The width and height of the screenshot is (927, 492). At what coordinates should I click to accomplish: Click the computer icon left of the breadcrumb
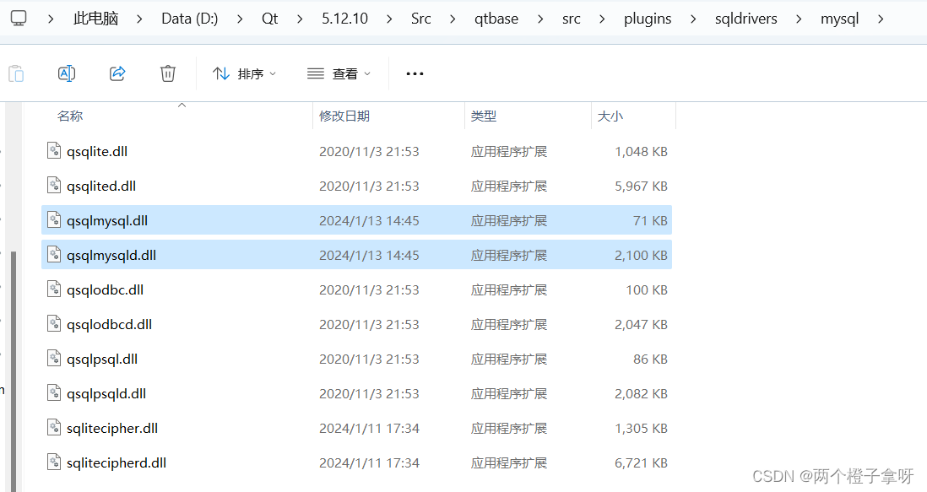[x=19, y=17]
